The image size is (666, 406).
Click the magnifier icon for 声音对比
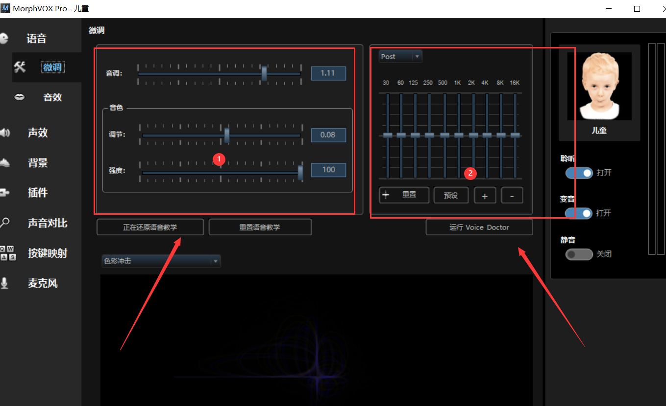(5, 223)
